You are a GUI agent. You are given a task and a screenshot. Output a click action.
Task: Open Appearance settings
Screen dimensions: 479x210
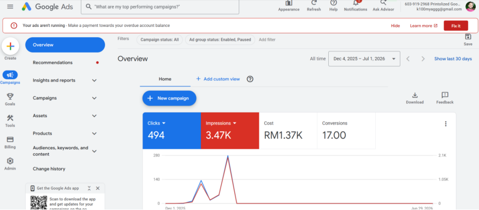pyautogui.click(x=289, y=6)
